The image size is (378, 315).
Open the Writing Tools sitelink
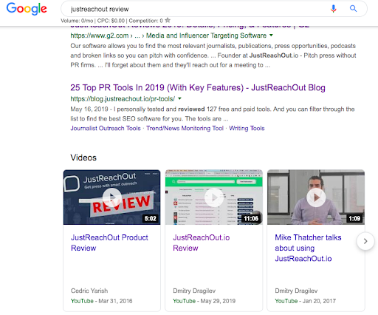[x=247, y=128]
